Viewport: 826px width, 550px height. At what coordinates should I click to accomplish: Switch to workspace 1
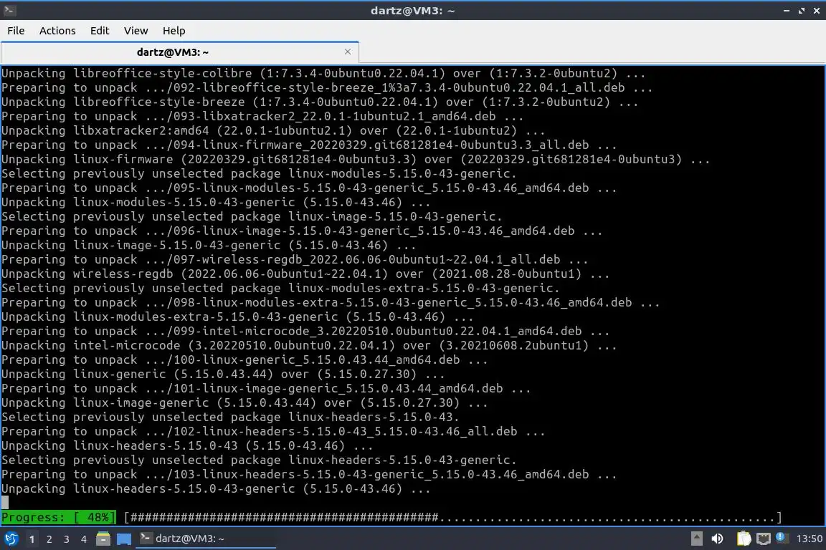[x=32, y=539]
